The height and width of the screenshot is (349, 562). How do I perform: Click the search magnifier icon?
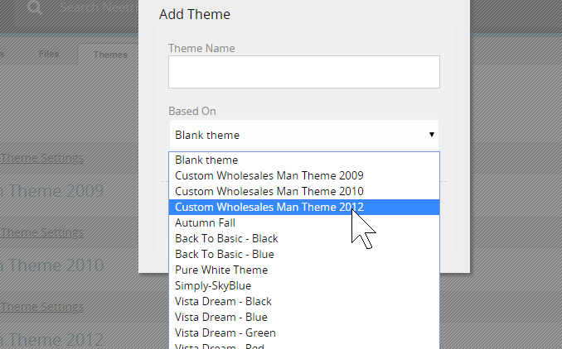(x=35, y=9)
